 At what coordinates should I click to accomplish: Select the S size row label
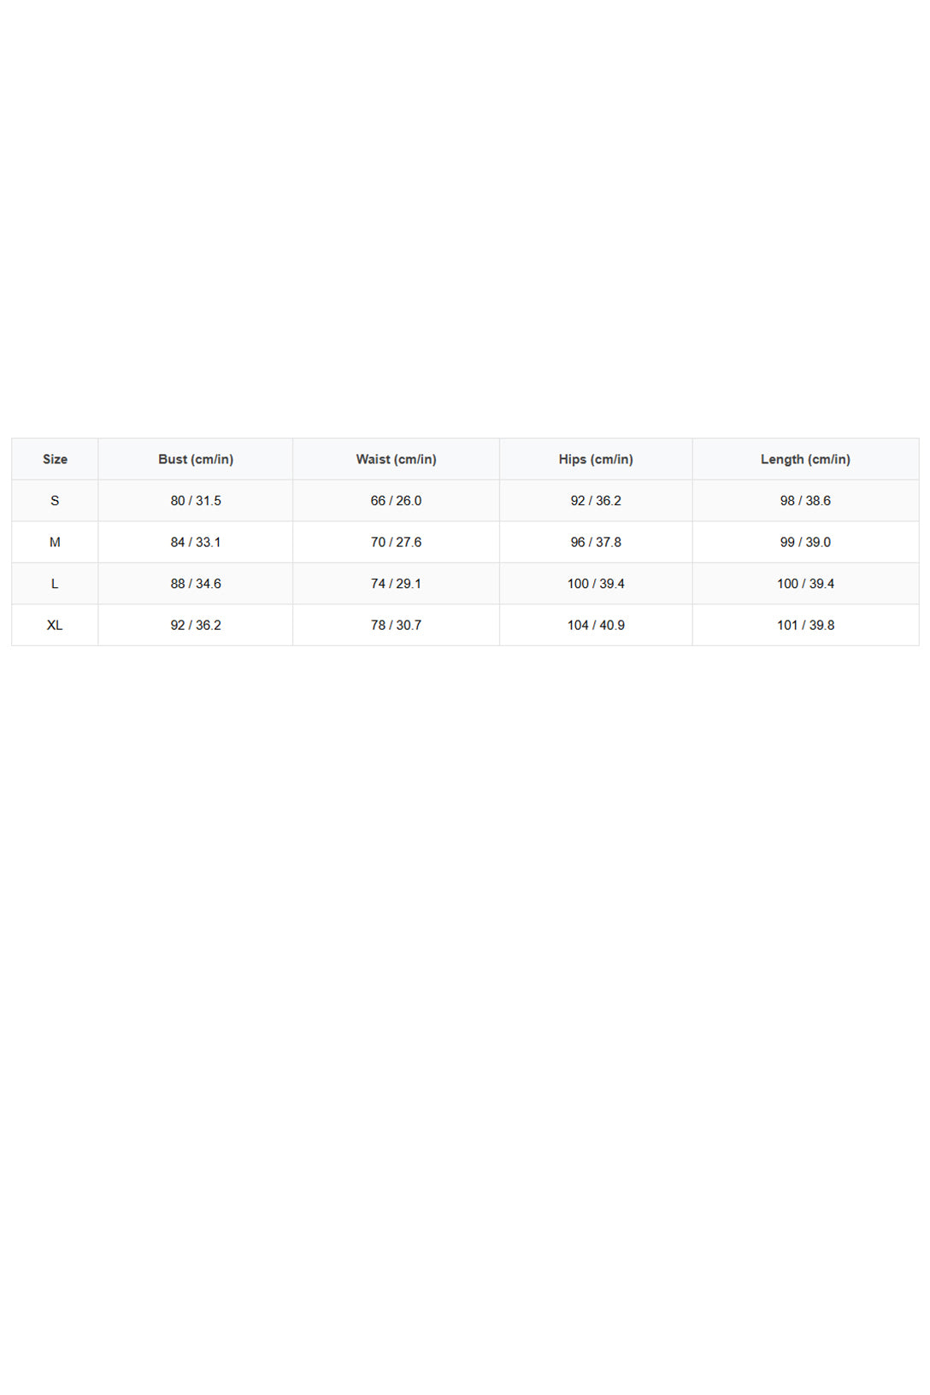pos(55,501)
